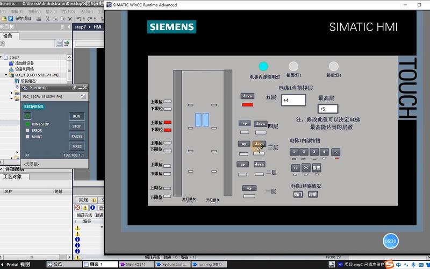Switch to the Main (OB1) editor tab

(135, 264)
